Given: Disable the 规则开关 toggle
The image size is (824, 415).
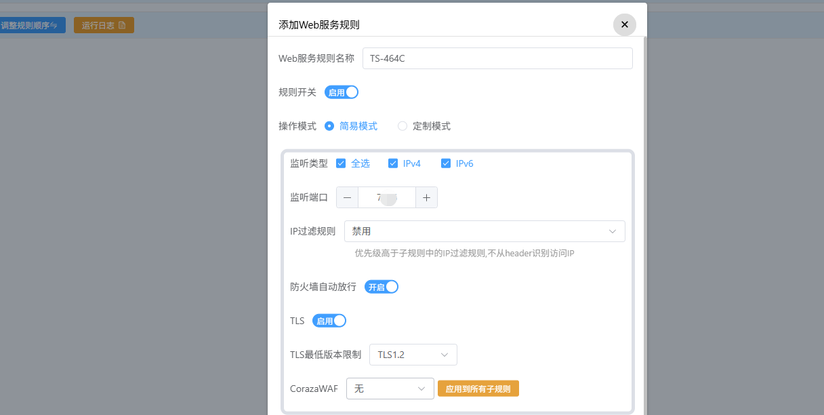Looking at the screenshot, I should 342,92.
